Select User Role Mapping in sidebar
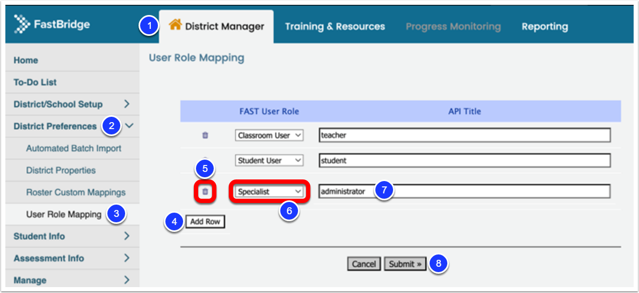The image size is (639, 293). click(x=63, y=214)
